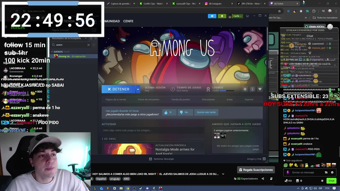Switch Steam to Big Picture mode icon
Viewport: 340px width, 191px height.
247,16
